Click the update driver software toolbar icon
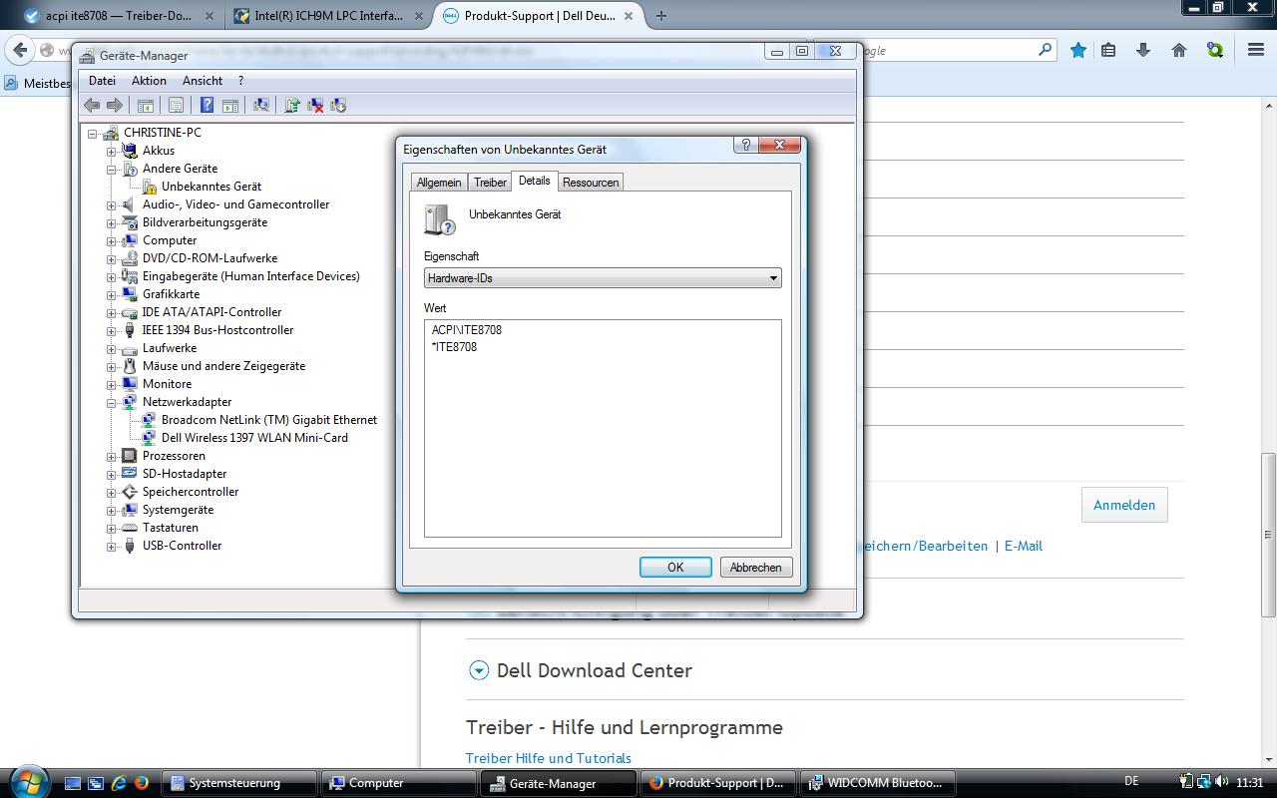The width and height of the screenshot is (1277, 798). point(292,105)
